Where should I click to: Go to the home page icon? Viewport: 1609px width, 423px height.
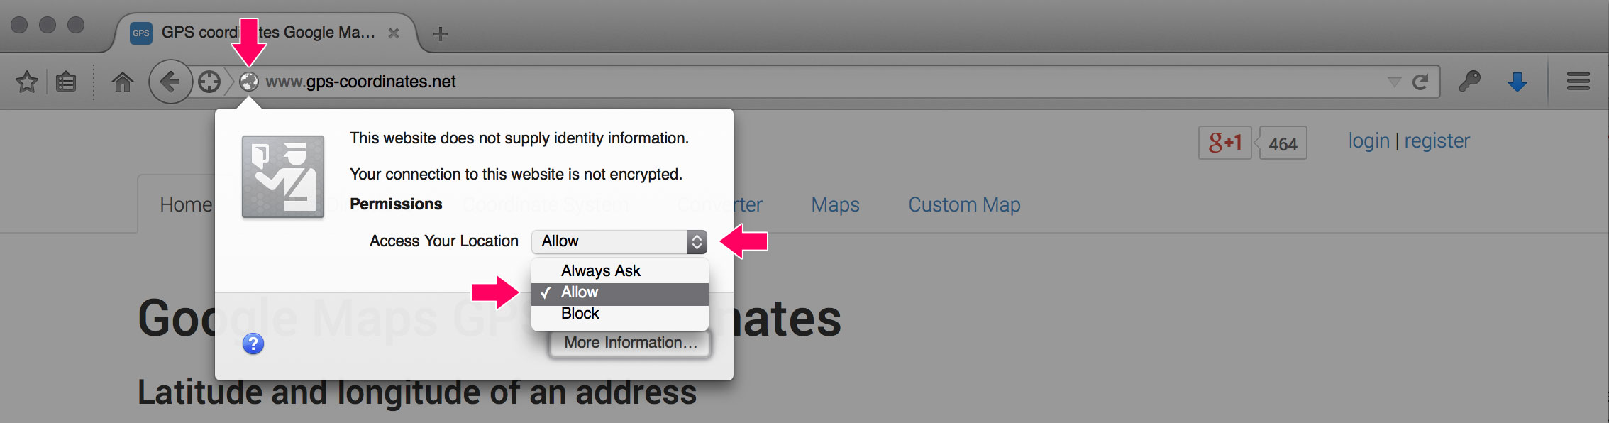point(123,82)
